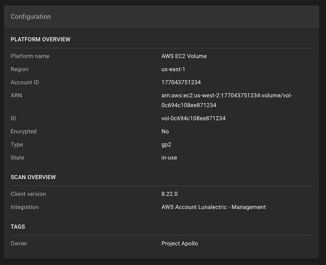Click the State label
Screen dimensions: 326x265
(x=17, y=157)
